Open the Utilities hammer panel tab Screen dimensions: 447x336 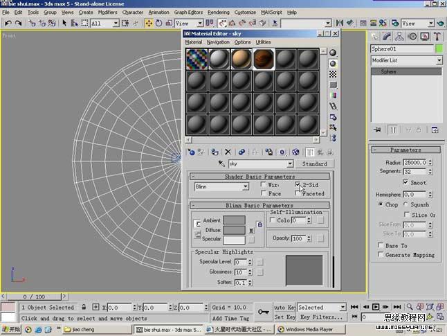(437, 36)
